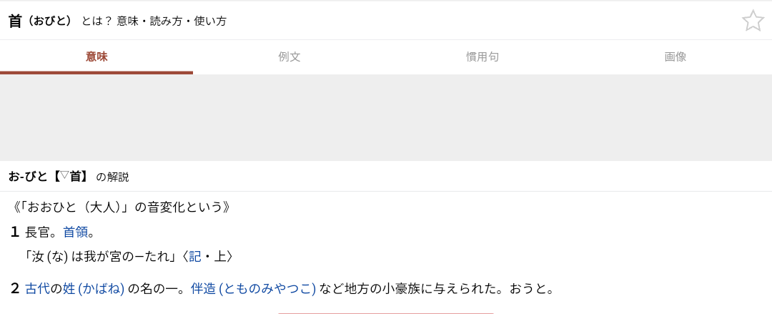Click the 記 source link
Screen dimensions: 772x314
click(x=195, y=256)
